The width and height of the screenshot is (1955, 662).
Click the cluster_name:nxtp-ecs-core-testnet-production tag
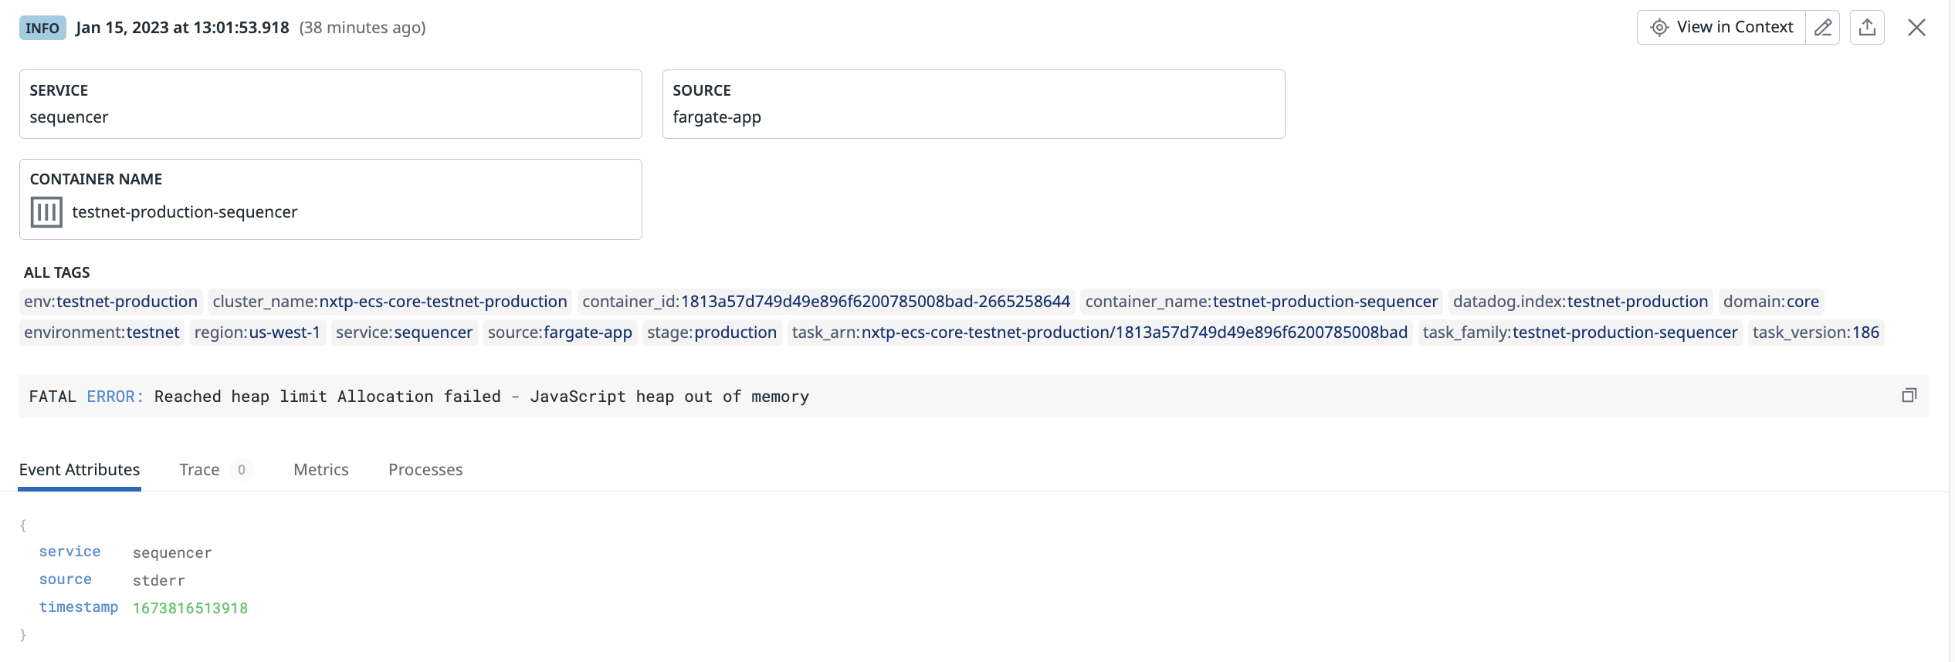pos(388,301)
